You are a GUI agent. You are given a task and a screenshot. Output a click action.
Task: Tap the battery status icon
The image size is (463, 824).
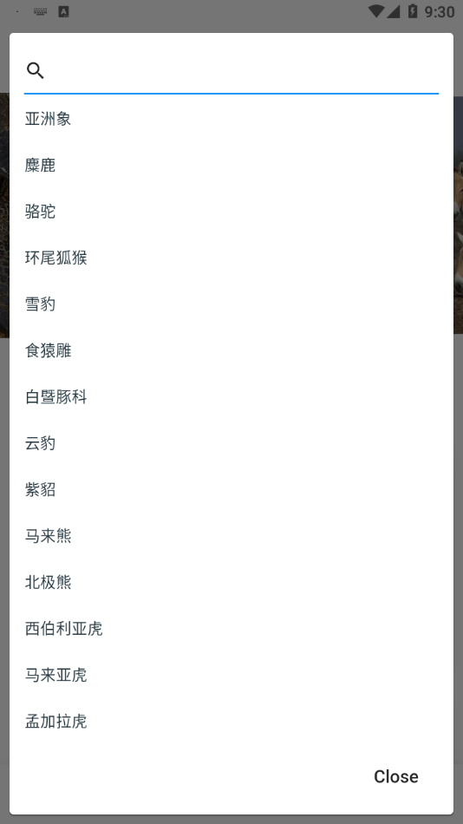pyautogui.click(x=413, y=11)
